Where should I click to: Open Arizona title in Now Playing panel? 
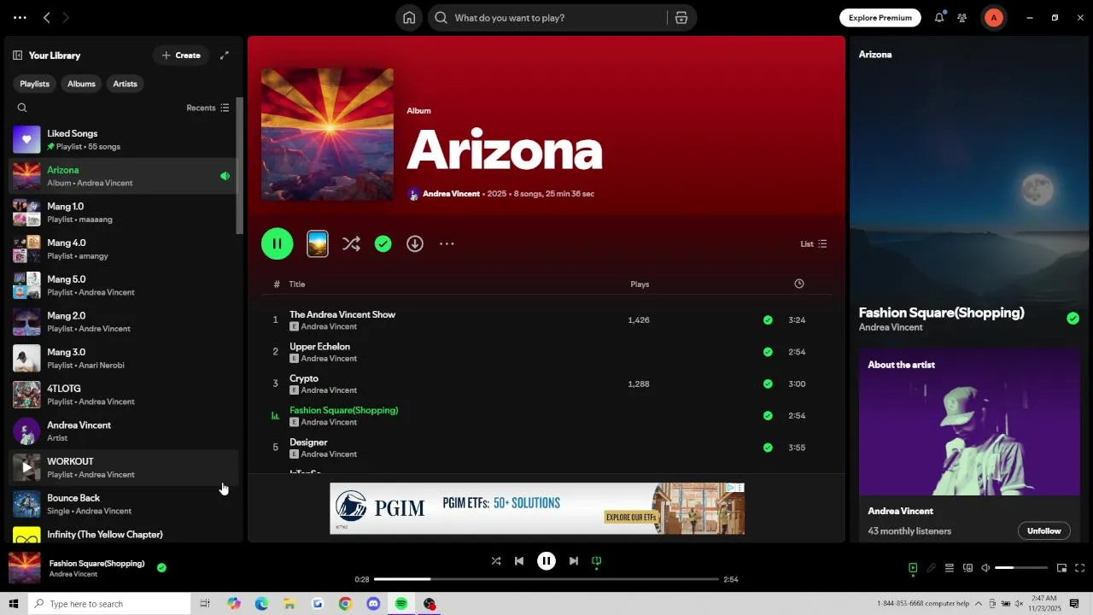tap(875, 55)
